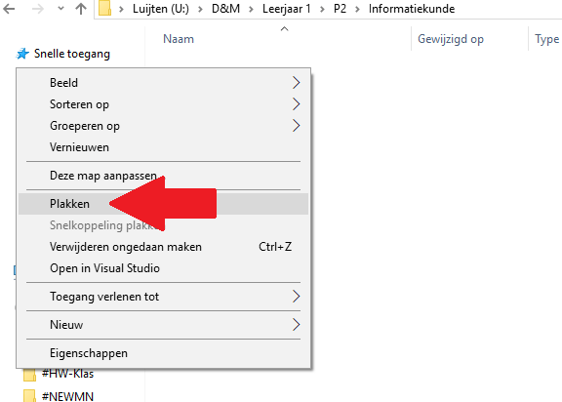This screenshot has height=402, width=562.
Task: Expand the chevron after D&M
Action: point(252,9)
